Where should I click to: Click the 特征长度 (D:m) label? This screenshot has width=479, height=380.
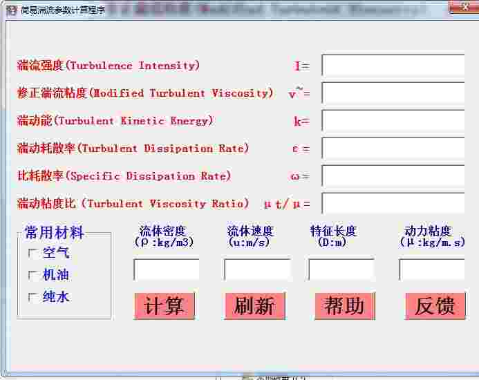333,236
